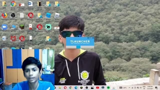Click Opera icon in the taskbar
The image size is (160, 90).
tap(65, 88)
